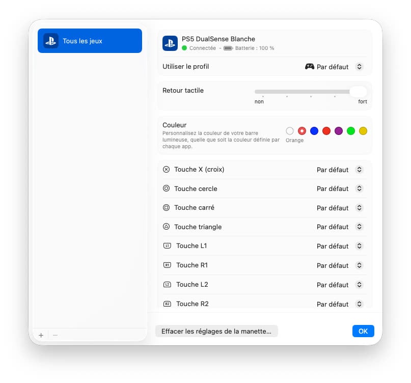Open Touche triangle mapping dropdown
Image resolution: width=411 pixels, height=383 pixels.
point(360,227)
